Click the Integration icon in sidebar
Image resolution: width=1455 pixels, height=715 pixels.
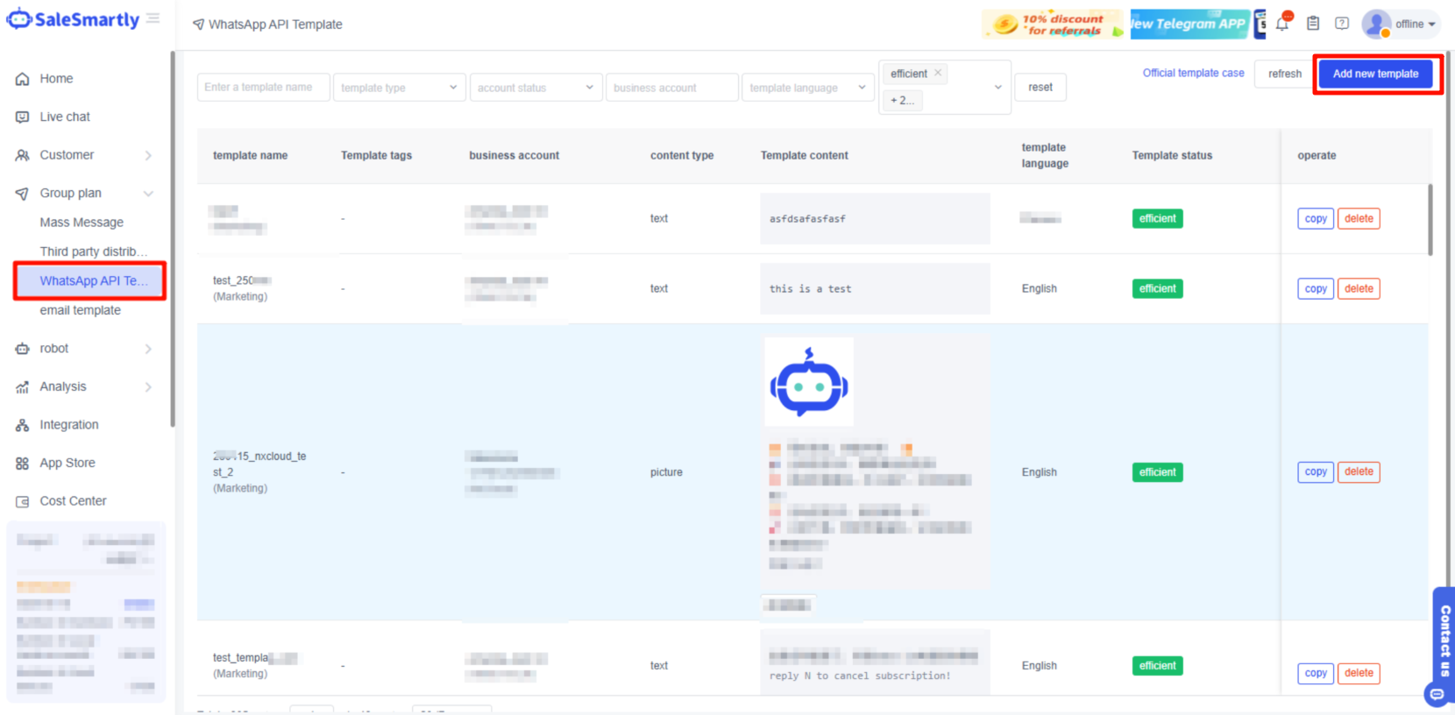(23, 425)
